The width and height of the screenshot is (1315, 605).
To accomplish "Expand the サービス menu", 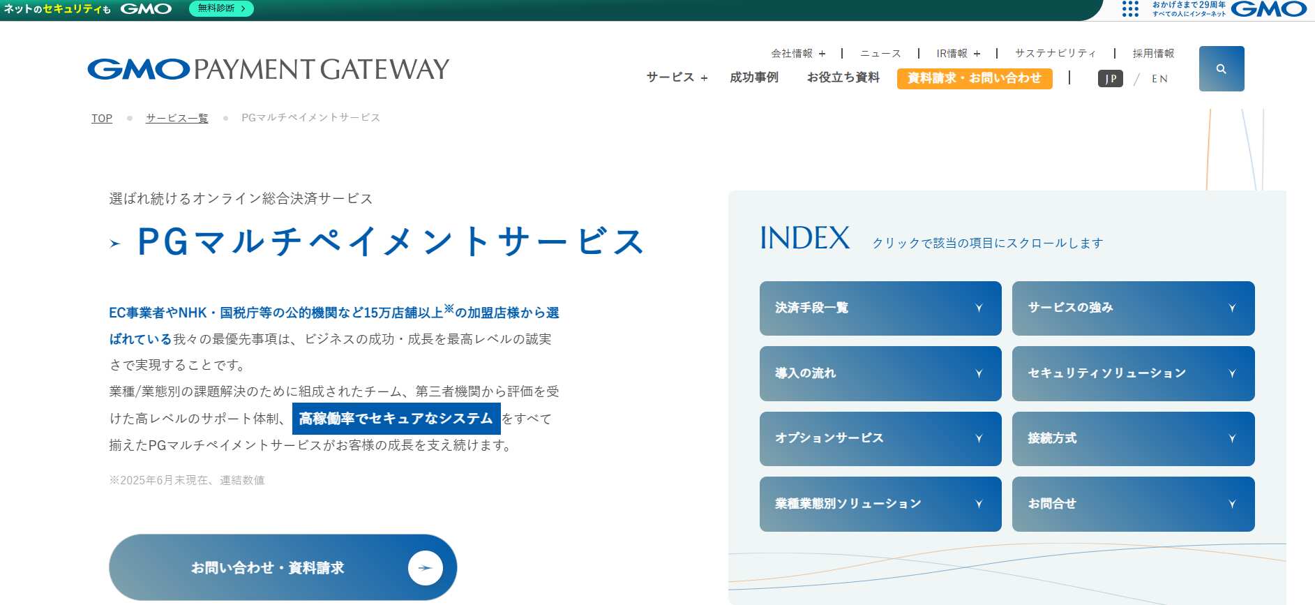I will coord(677,77).
